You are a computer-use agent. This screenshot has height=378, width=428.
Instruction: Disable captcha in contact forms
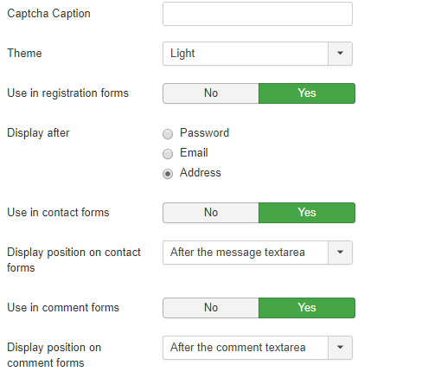pyautogui.click(x=211, y=213)
